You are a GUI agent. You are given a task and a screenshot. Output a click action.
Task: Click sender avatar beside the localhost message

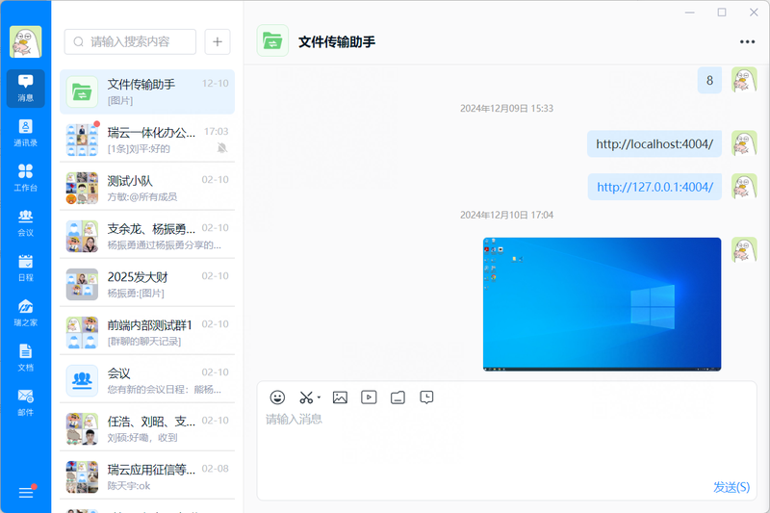(744, 143)
